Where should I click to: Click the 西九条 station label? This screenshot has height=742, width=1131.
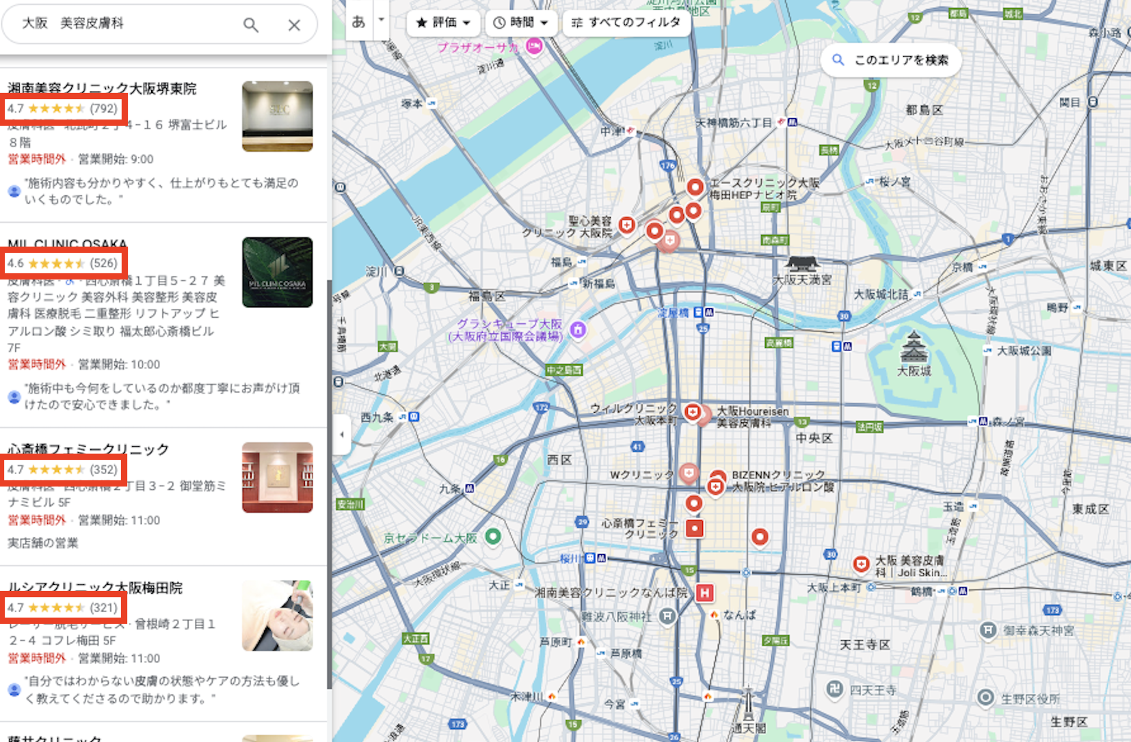coord(377,417)
